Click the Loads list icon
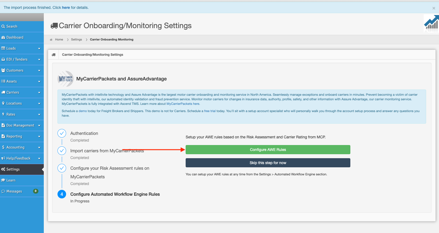This screenshot has height=233, width=439. tap(3, 48)
